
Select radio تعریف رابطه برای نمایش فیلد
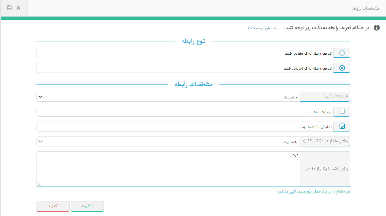[342, 68]
